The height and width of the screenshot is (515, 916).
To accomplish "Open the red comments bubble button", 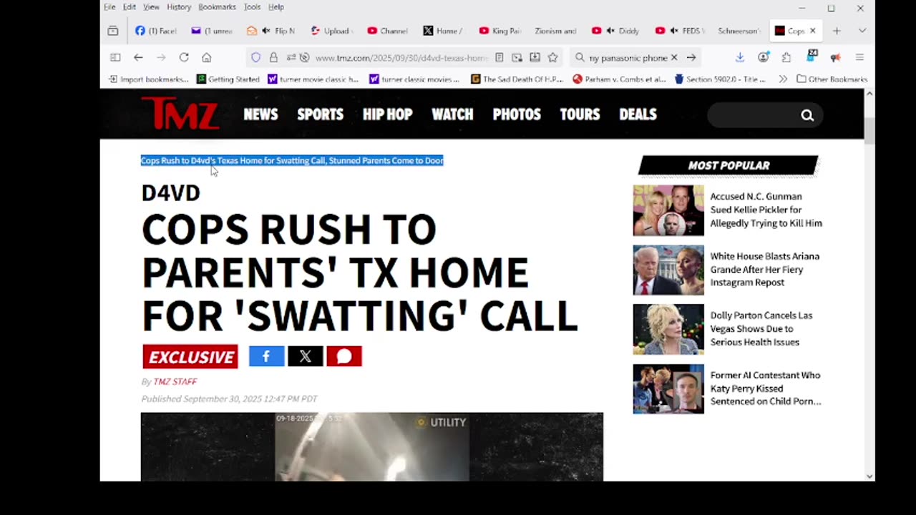I will [x=344, y=356].
